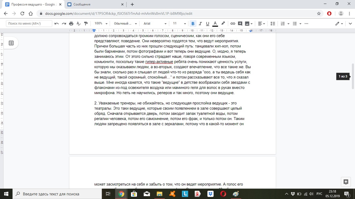Open line spacing options
This screenshot has height=199, width=355.
[273, 24]
